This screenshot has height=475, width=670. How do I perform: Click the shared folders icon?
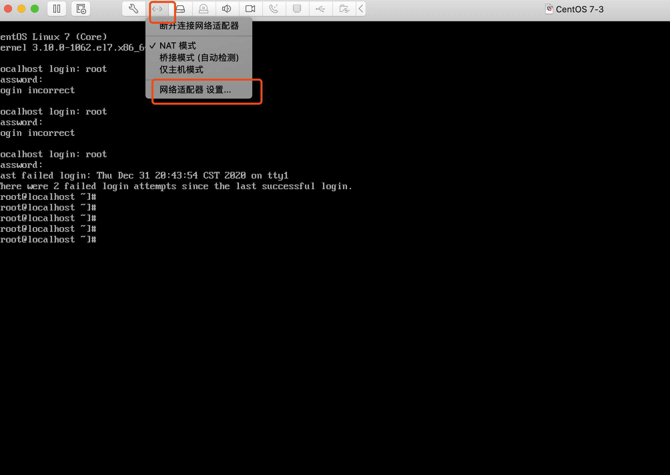(344, 9)
